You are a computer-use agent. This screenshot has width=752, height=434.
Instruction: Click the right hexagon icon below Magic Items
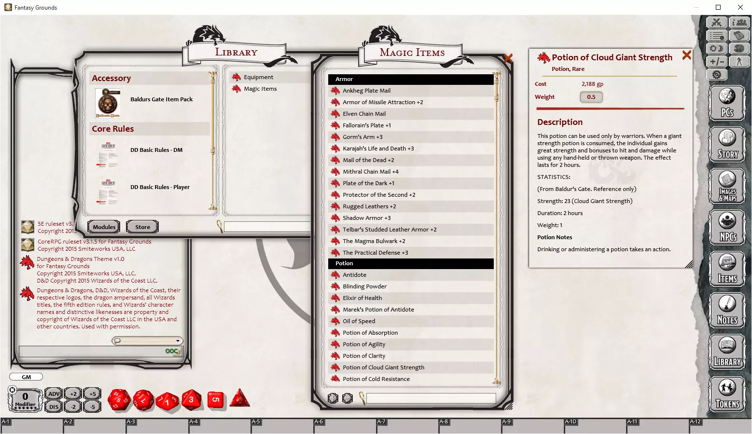click(x=347, y=398)
